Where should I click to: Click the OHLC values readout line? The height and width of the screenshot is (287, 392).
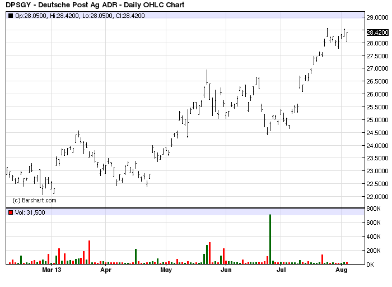pos(80,16)
